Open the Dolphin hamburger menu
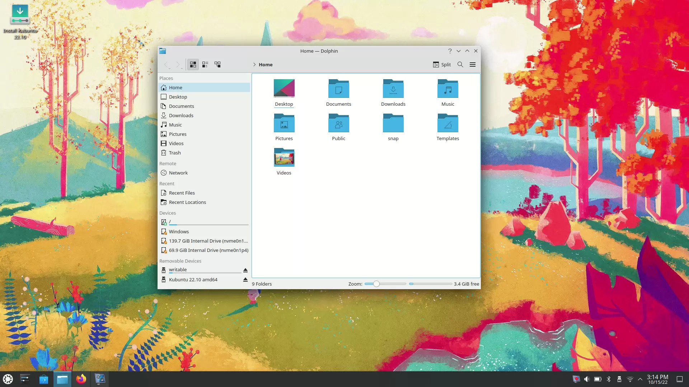Viewport: 689px width, 387px height. coord(473,64)
